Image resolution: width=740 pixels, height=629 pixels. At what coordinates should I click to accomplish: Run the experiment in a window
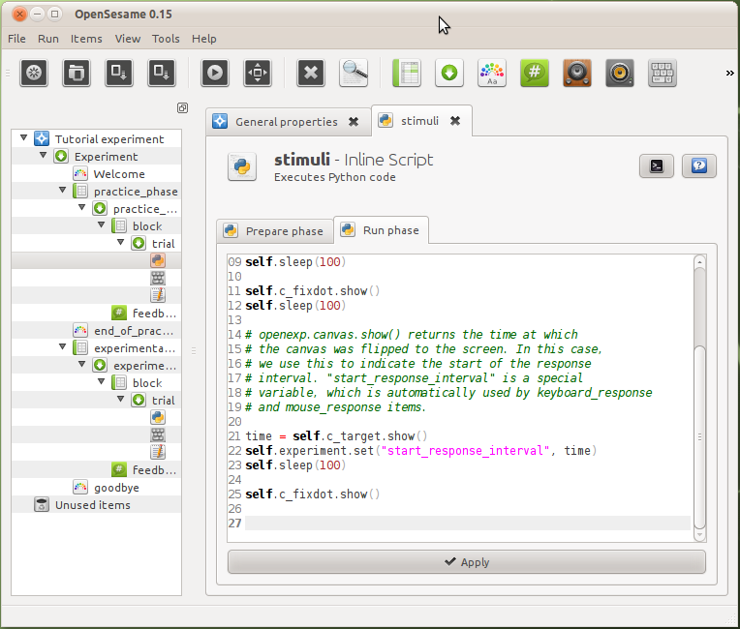(x=258, y=73)
